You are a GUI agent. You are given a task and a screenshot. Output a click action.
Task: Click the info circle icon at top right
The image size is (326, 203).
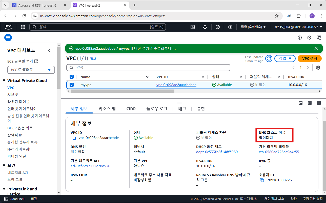point(300,38)
